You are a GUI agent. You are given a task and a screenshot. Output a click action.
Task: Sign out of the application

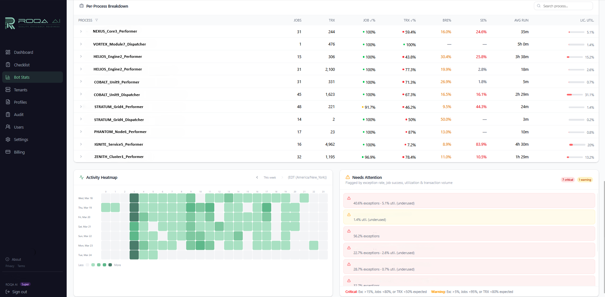point(19,292)
